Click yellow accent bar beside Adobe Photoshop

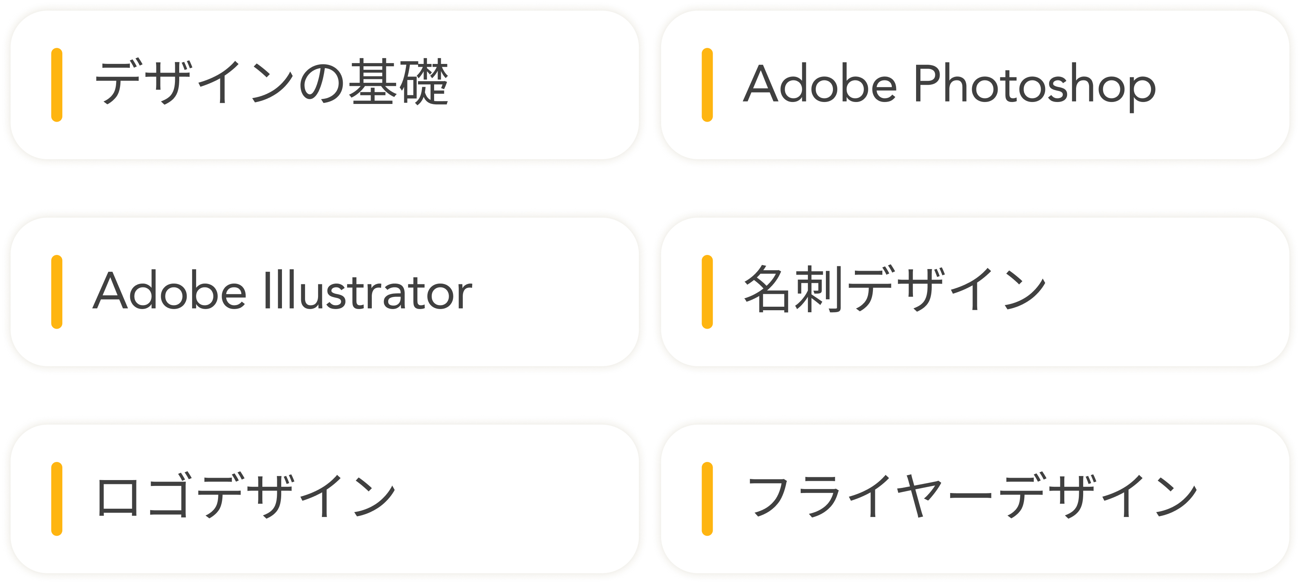click(707, 85)
